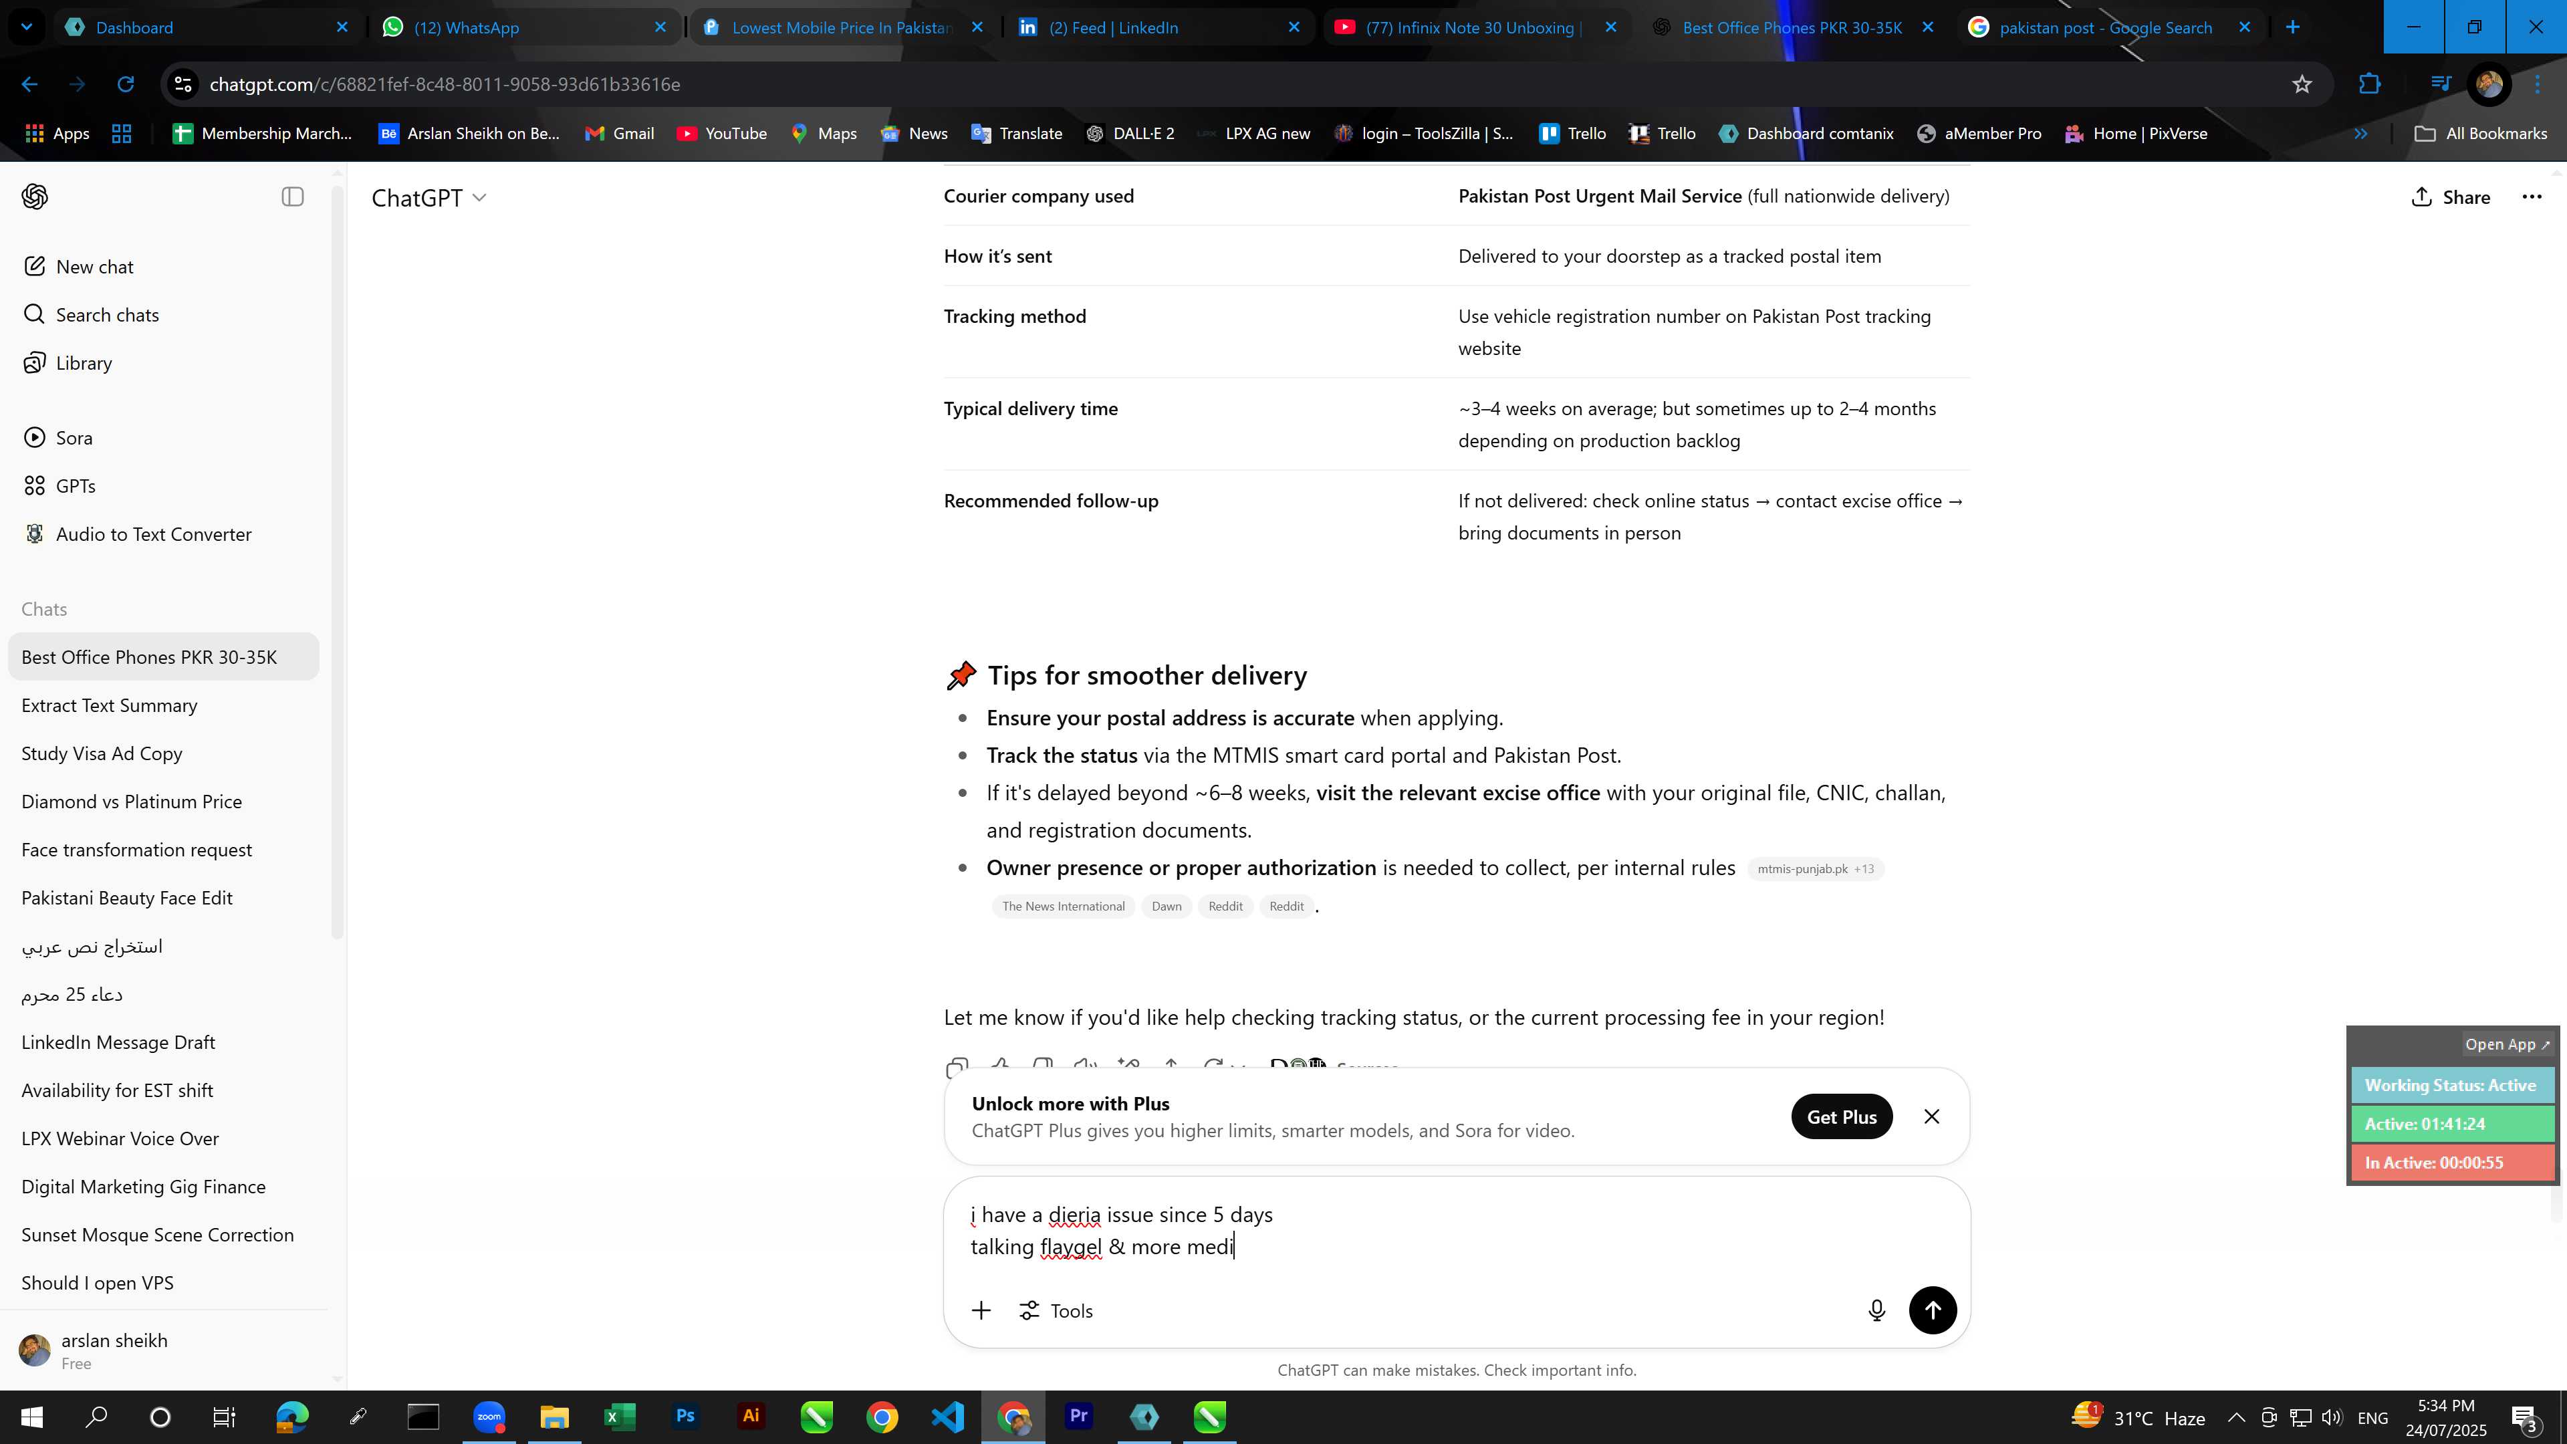Expand the hidden bookmarks chevron

(2360, 134)
